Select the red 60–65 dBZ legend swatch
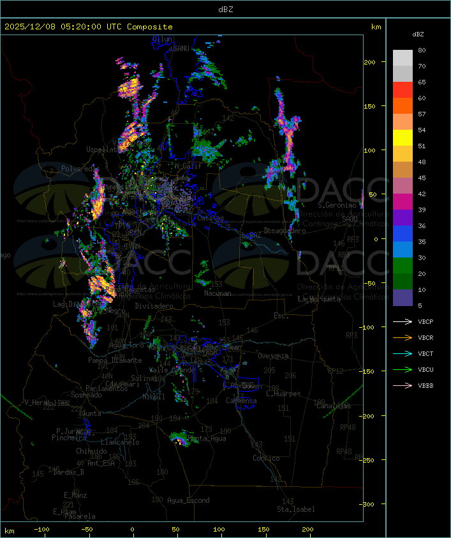The width and height of the screenshot is (451, 538). 403,90
